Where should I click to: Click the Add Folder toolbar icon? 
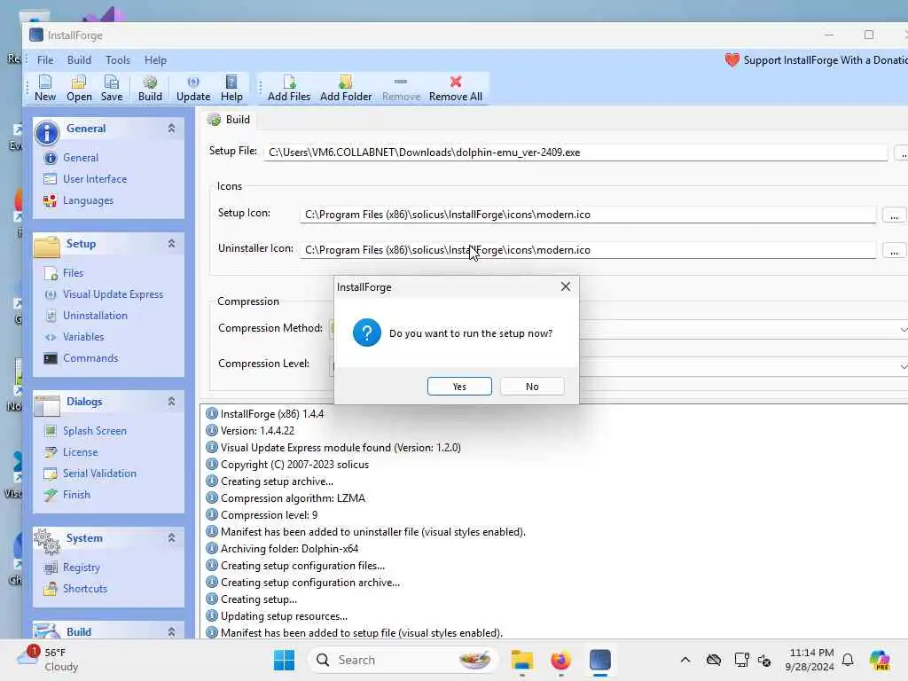346,88
